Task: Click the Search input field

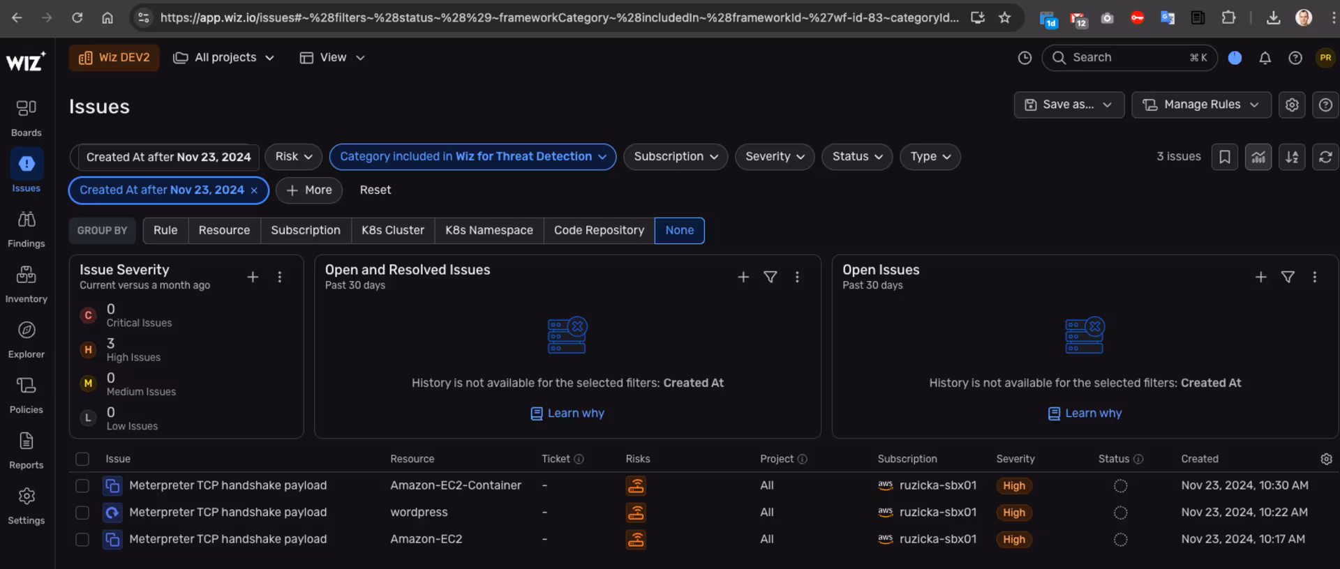Action: tap(1127, 58)
